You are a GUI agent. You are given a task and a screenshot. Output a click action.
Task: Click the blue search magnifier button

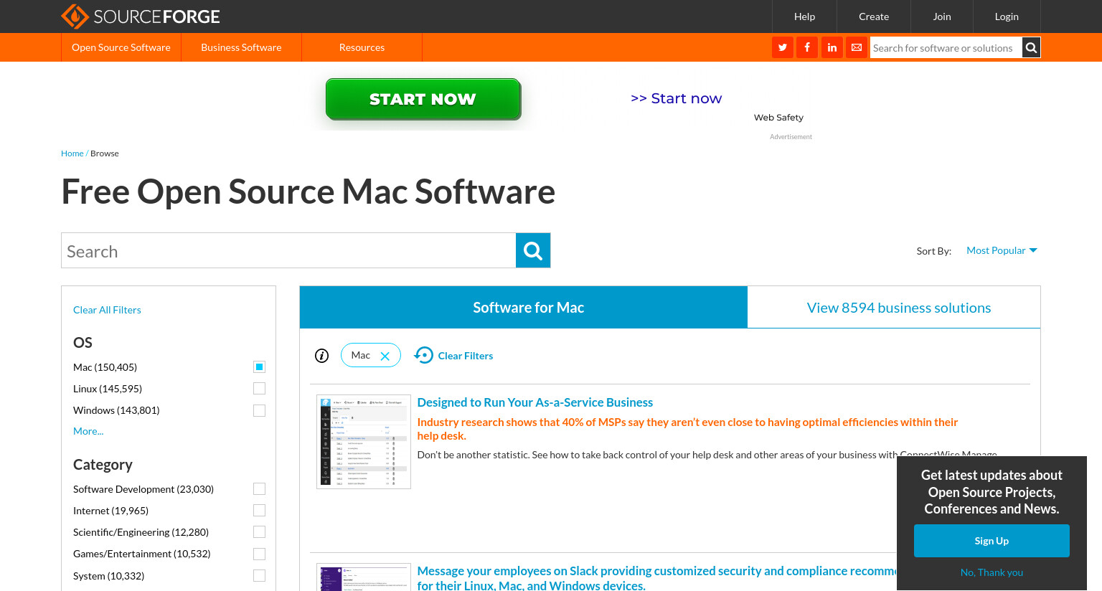(x=533, y=250)
